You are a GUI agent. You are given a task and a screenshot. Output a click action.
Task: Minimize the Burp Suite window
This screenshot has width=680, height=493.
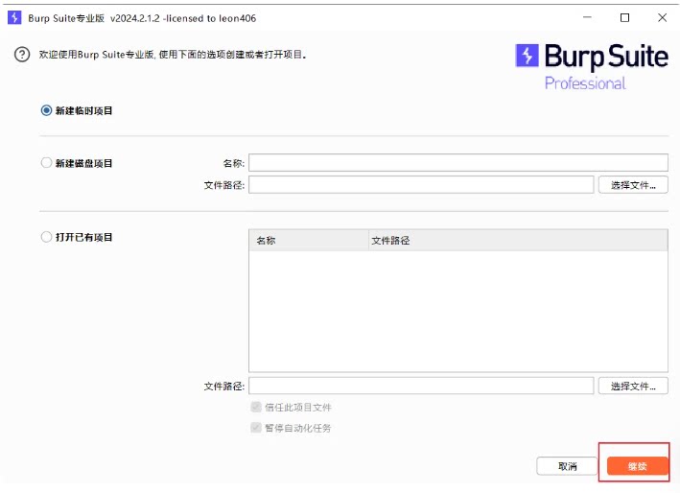587,18
